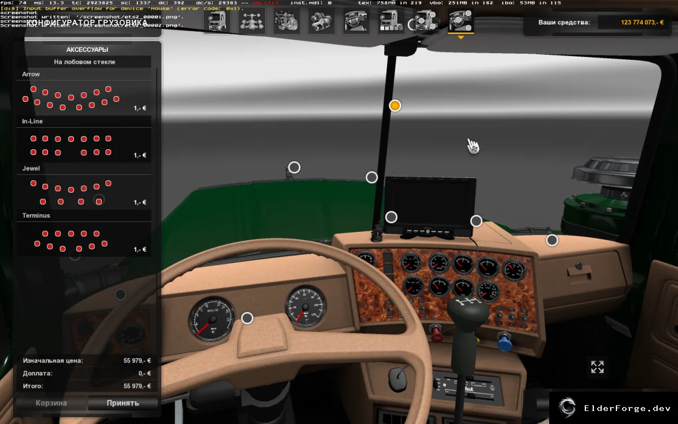This screenshot has width=678, height=424.
Task: Open the engine configuration category
Action: point(287,21)
